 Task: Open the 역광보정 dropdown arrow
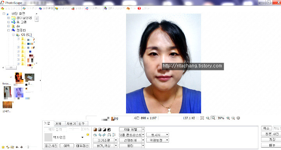[167, 140]
